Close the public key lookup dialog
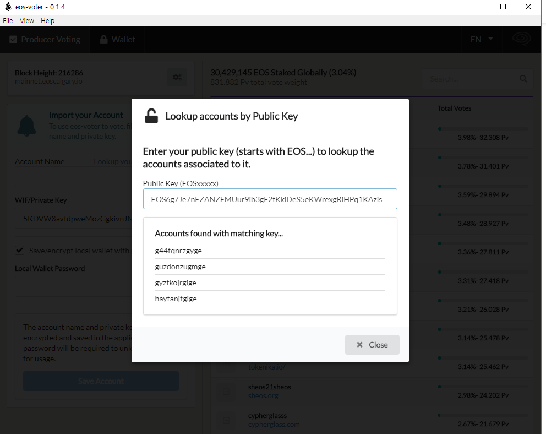546x434 pixels. [x=372, y=345]
